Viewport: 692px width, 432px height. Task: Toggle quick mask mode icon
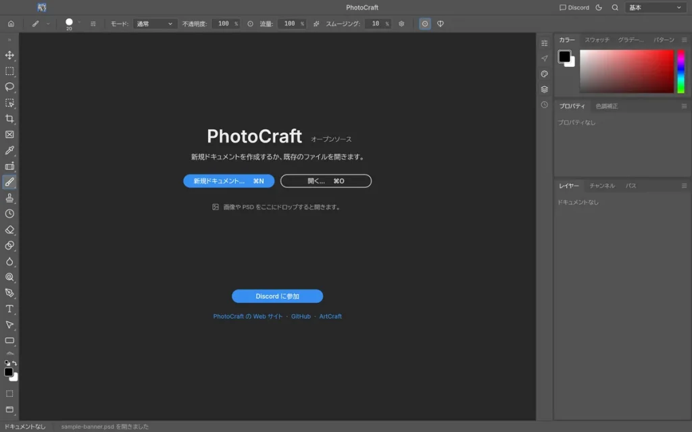[9, 394]
